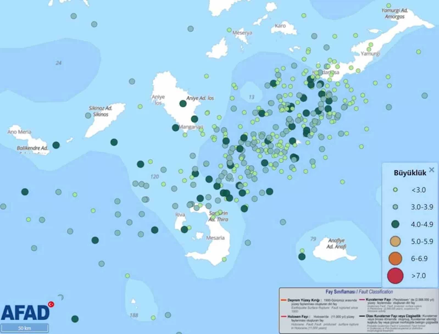Viewport: 439px width, 334px height.
Task: Click the 50 km scale bar
Action: click(24, 328)
